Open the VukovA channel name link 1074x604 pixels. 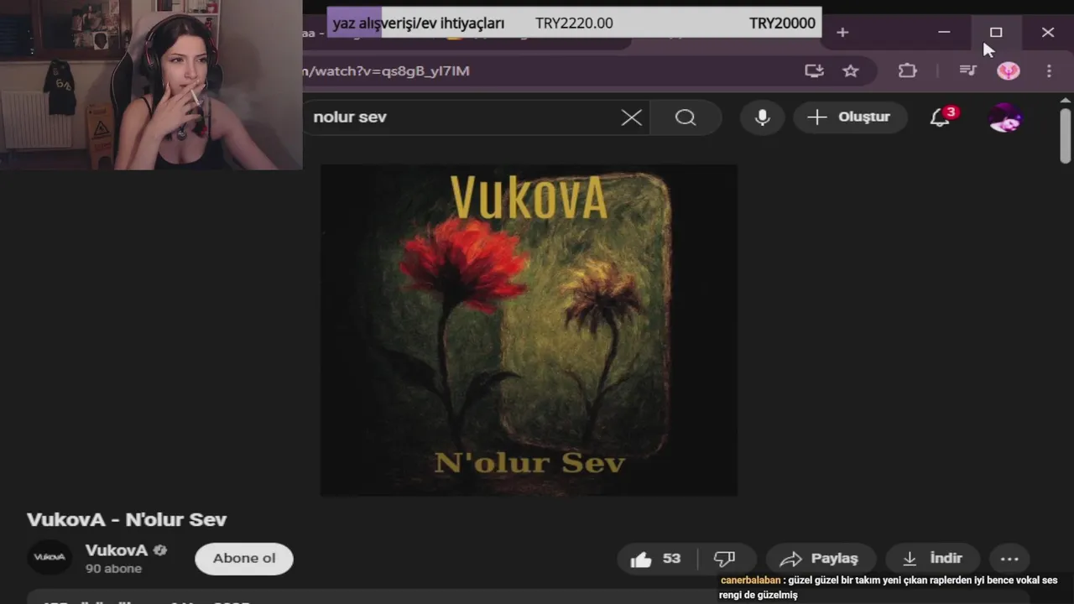click(x=117, y=550)
